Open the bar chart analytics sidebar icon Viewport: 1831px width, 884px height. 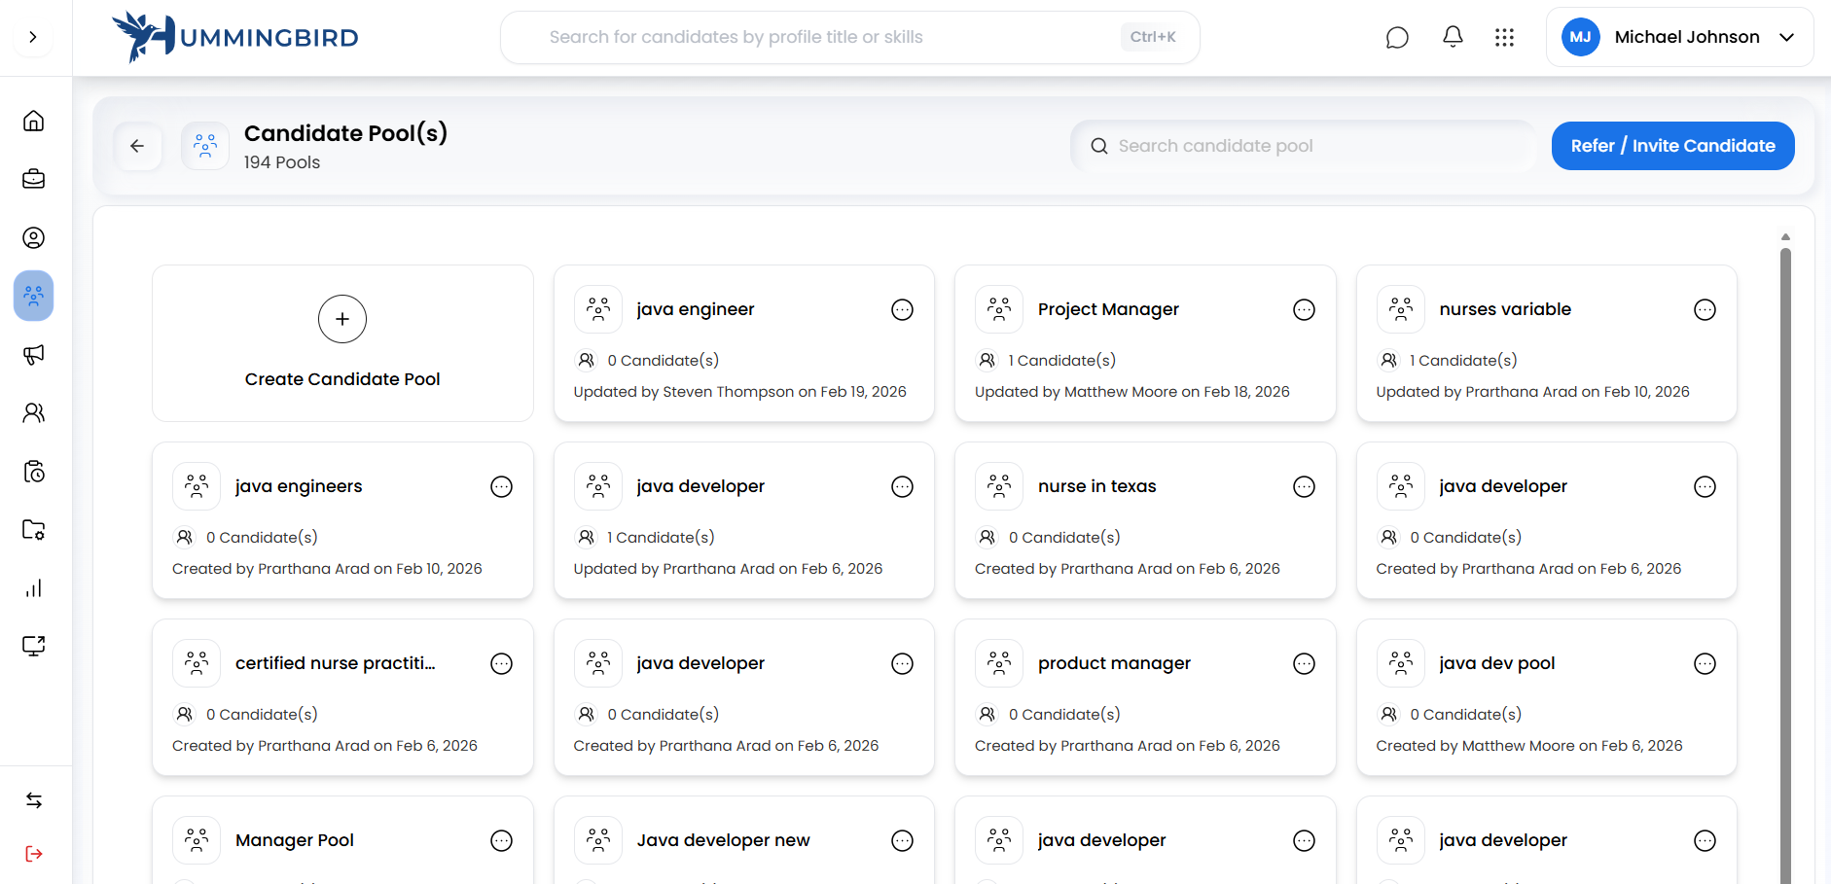(x=33, y=588)
